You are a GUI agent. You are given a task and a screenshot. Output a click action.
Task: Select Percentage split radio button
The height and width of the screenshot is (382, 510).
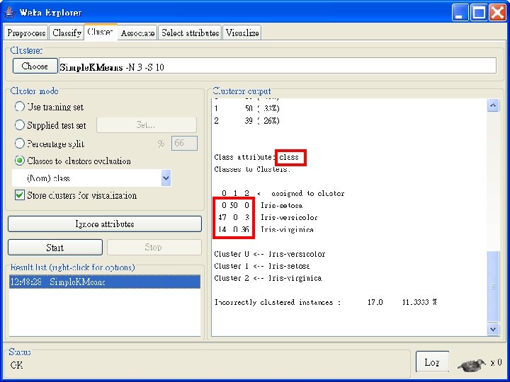pos(20,143)
